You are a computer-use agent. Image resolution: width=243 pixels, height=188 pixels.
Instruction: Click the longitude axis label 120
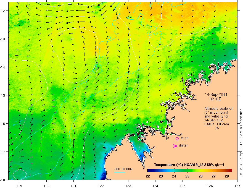tap(46, 186)
